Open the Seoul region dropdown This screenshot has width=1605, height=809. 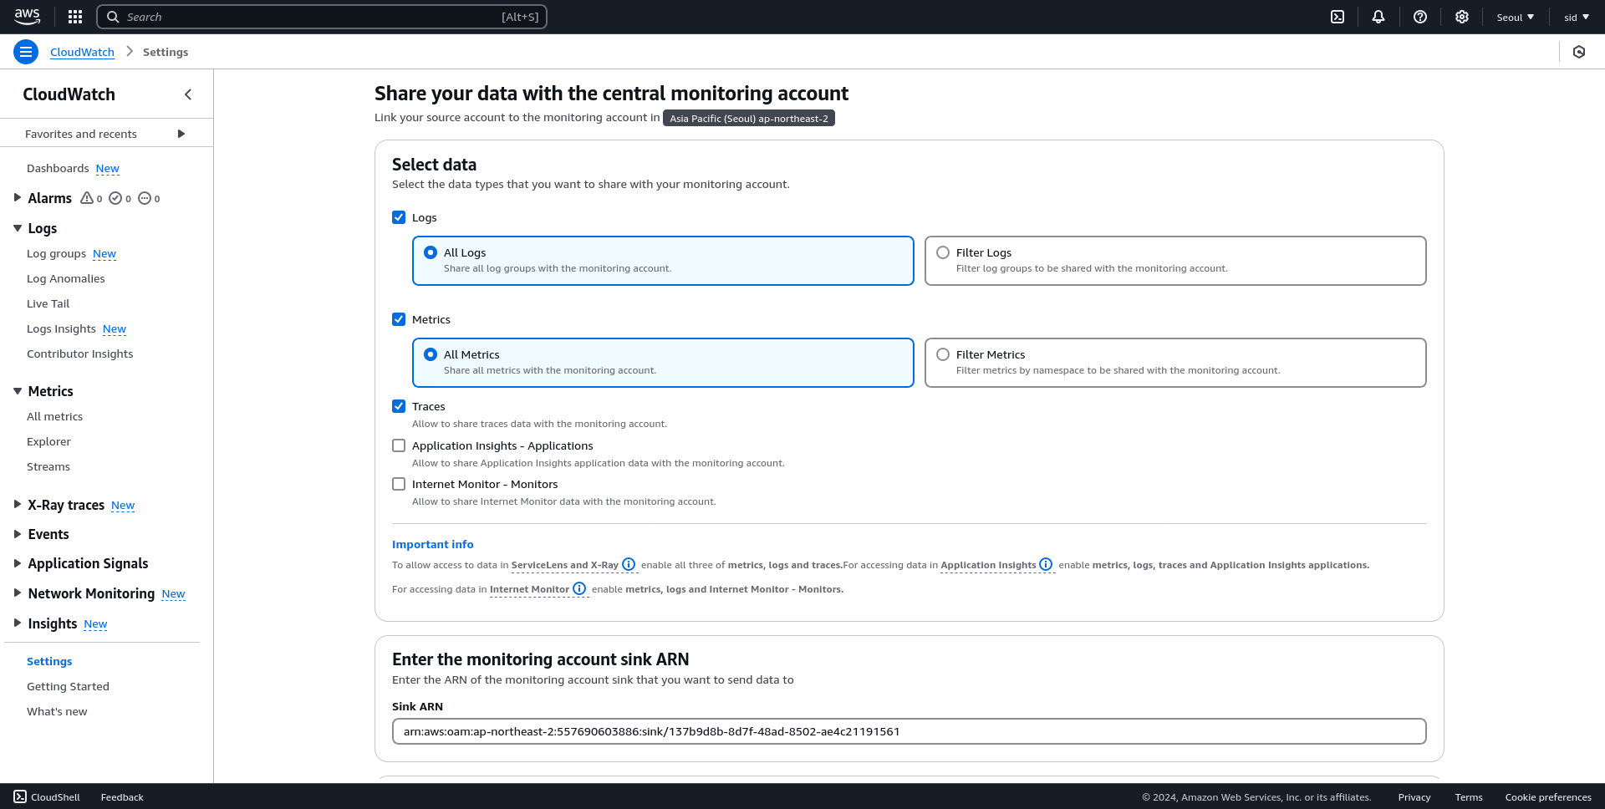tap(1515, 17)
